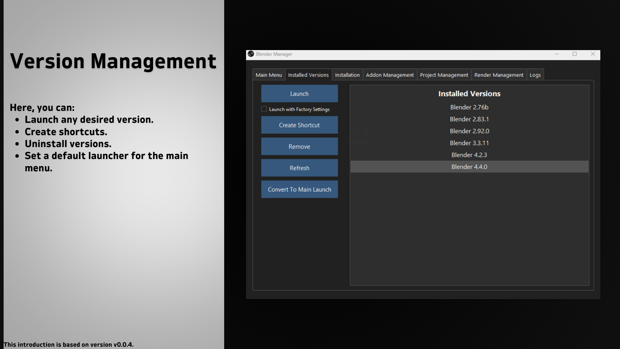This screenshot has height=349, width=620.
Task: Refresh the installed versions list
Action: [299, 168]
